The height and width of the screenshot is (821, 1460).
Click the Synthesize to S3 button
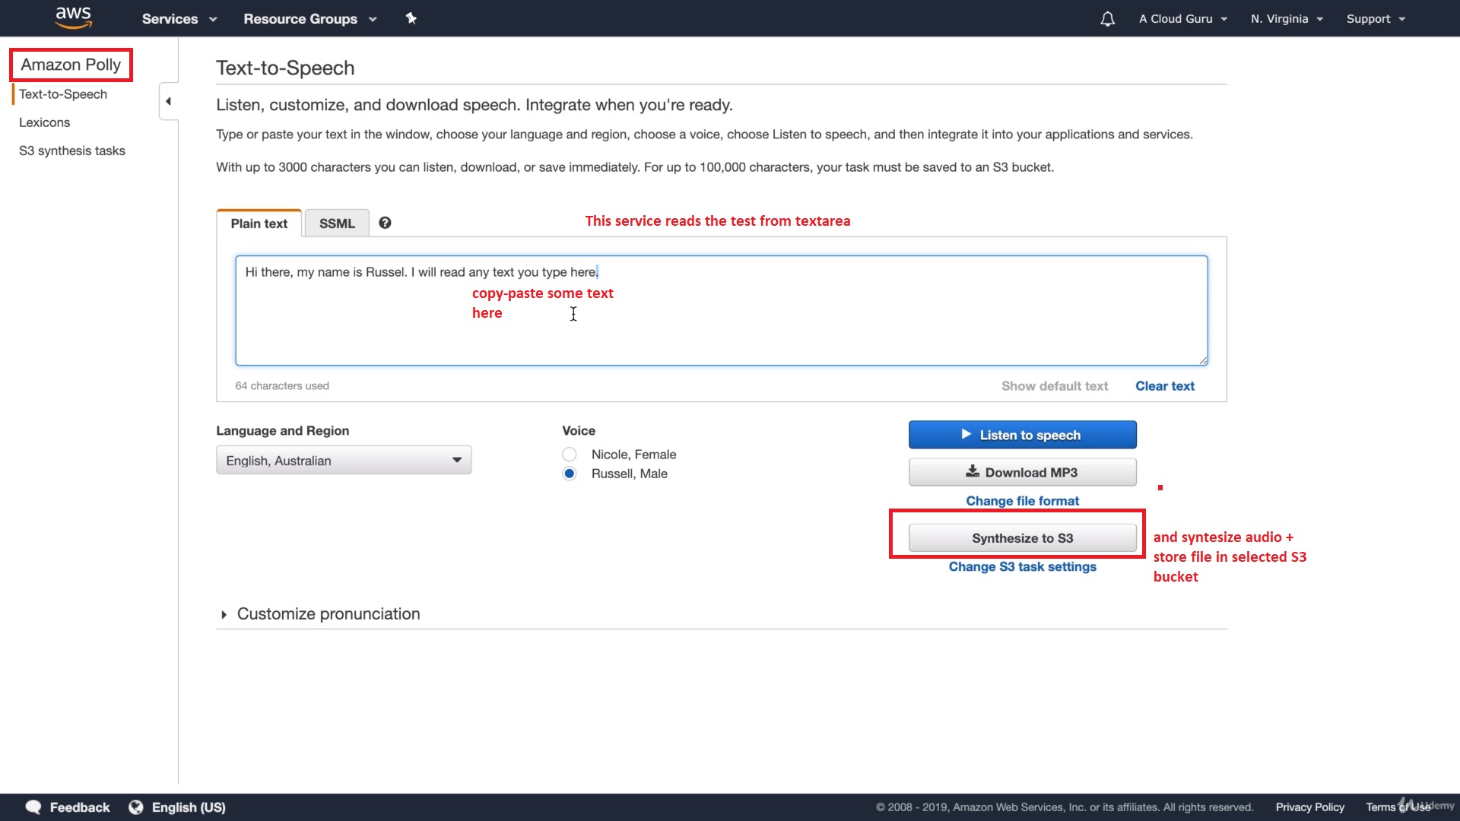[x=1022, y=538]
